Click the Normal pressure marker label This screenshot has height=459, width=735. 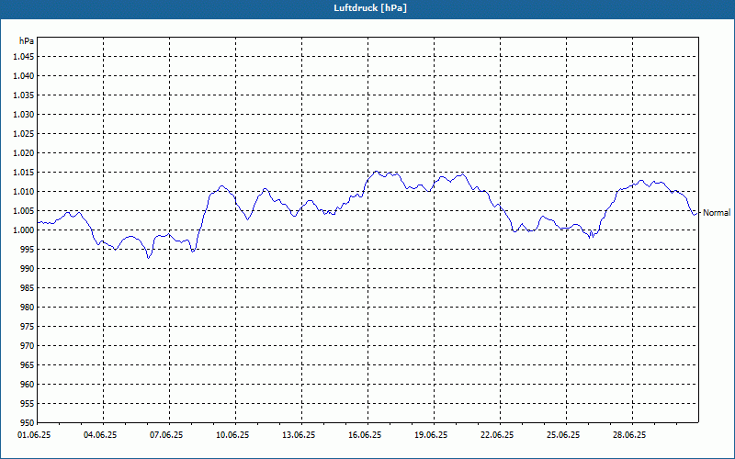tap(717, 213)
